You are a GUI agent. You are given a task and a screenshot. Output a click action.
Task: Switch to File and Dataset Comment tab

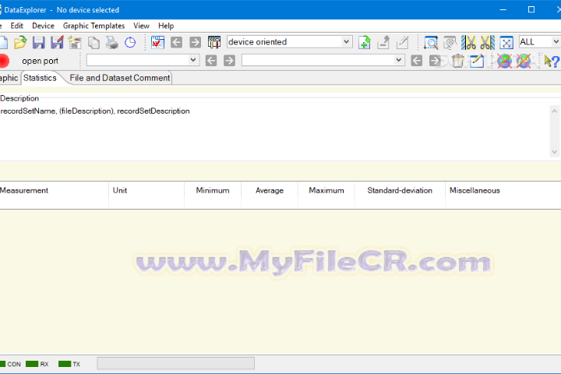(120, 78)
